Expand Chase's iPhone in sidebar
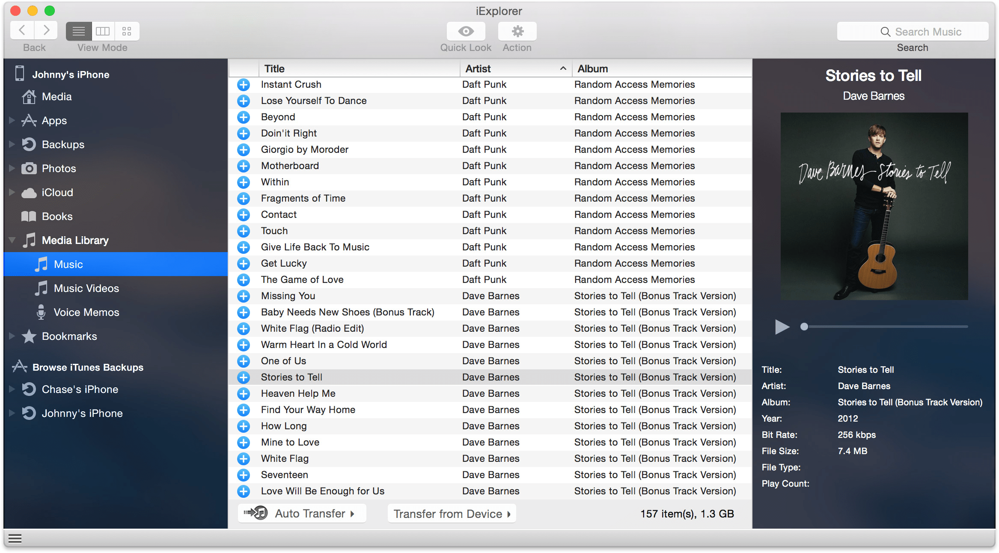999x553 pixels. tap(11, 389)
